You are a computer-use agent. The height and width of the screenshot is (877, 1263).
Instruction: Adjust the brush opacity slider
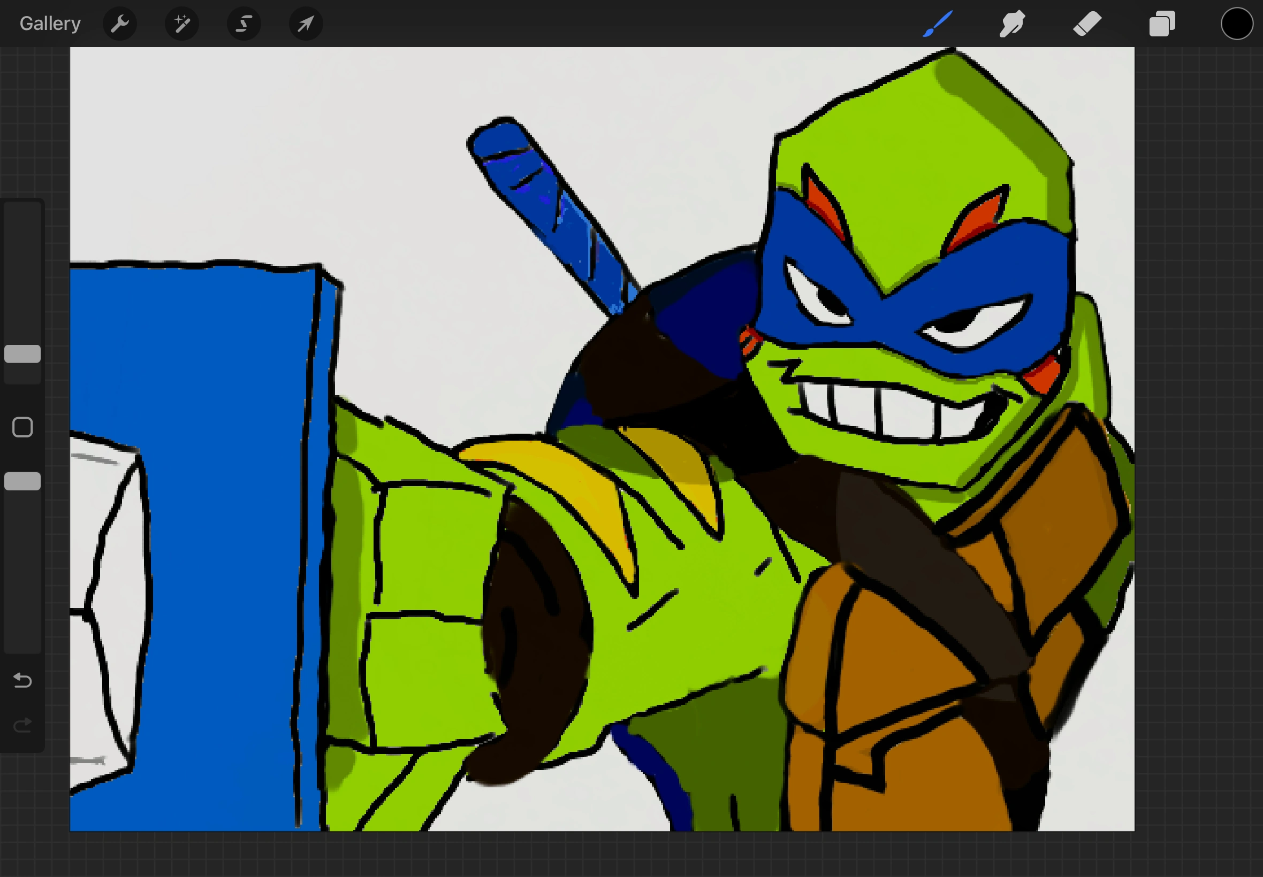click(22, 482)
